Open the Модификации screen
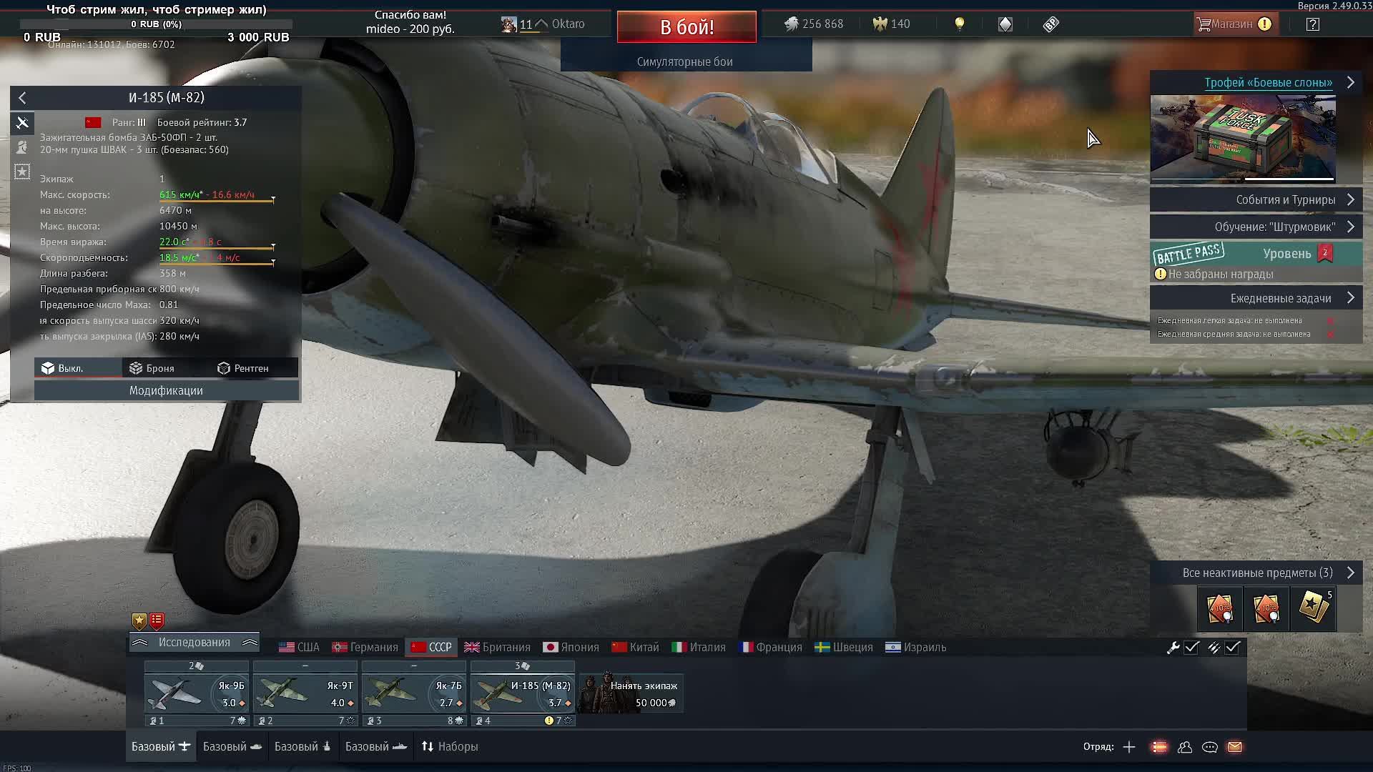The width and height of the screenshot is (1373, 772). (166, 391)
